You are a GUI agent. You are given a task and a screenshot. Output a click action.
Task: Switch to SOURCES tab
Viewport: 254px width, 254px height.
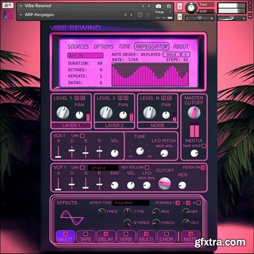pyautogui.click(x=78, y=47)
